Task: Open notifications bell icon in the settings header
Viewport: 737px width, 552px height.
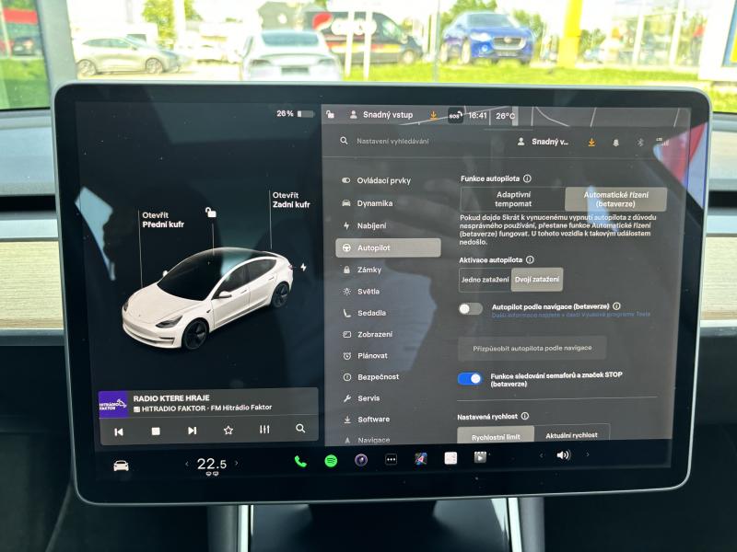Action: pyautogui.click(x=615, y=143)
